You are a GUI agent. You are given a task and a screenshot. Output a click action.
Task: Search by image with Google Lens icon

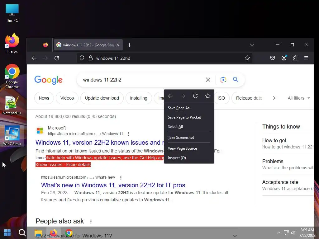pyautogui.click(x=223, y=80)
